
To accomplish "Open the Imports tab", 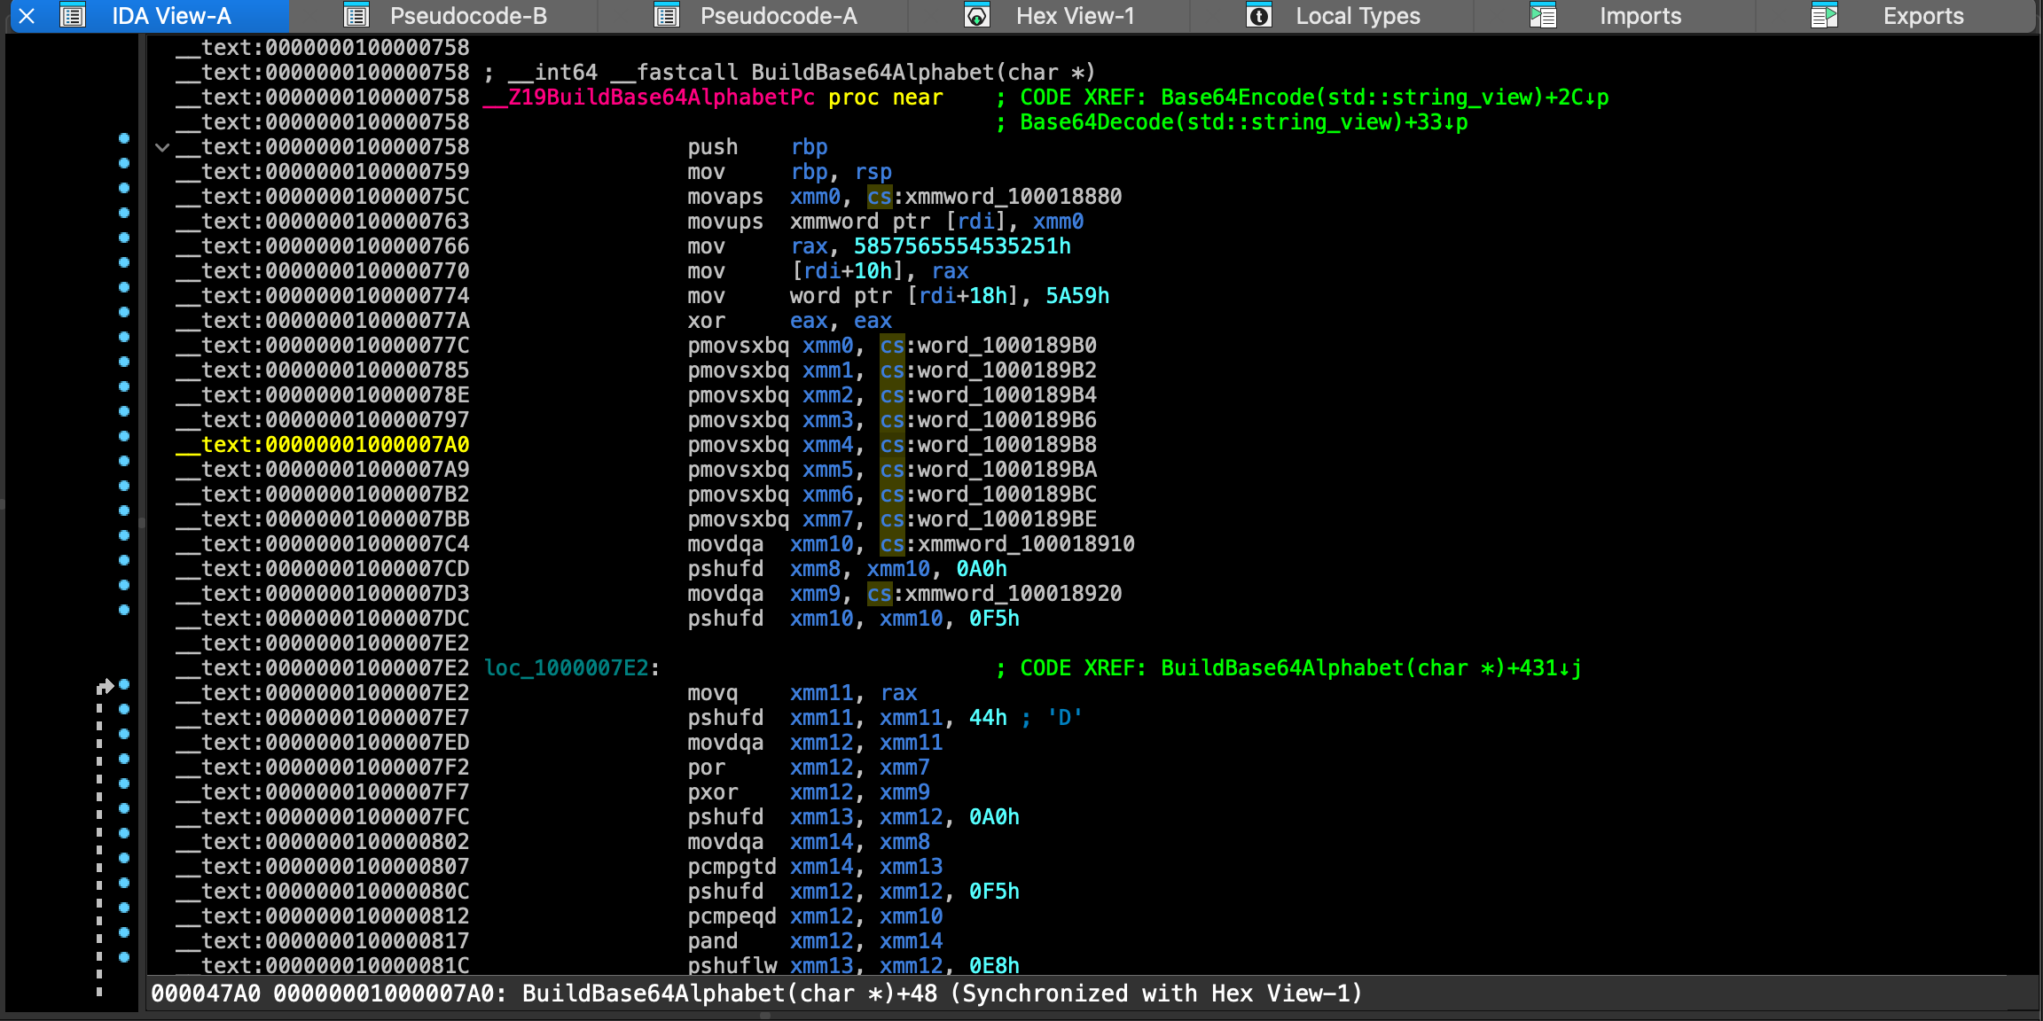I will pos(1640,16).
